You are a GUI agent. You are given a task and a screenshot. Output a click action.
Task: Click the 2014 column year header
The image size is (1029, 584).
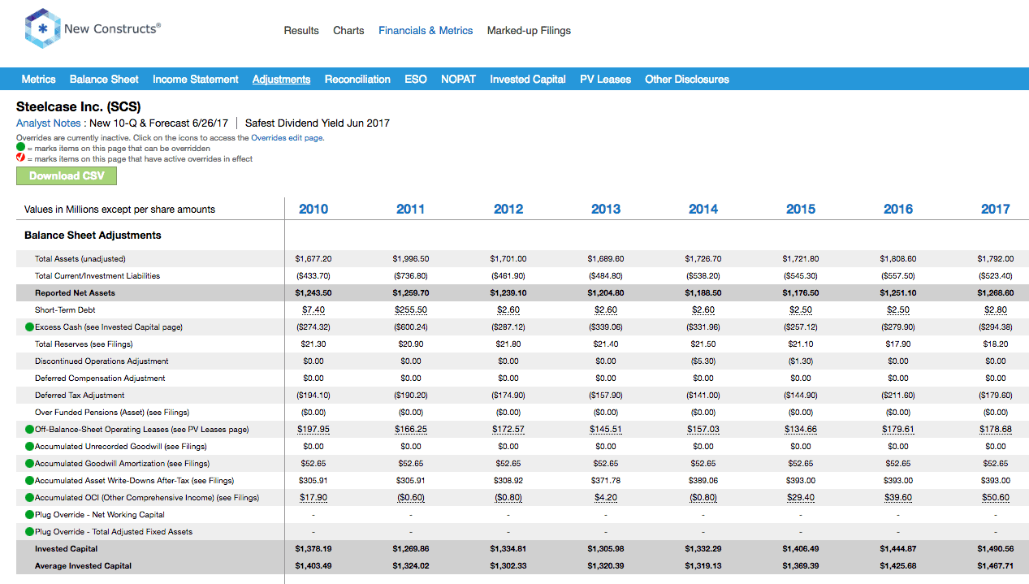point(703,210)
